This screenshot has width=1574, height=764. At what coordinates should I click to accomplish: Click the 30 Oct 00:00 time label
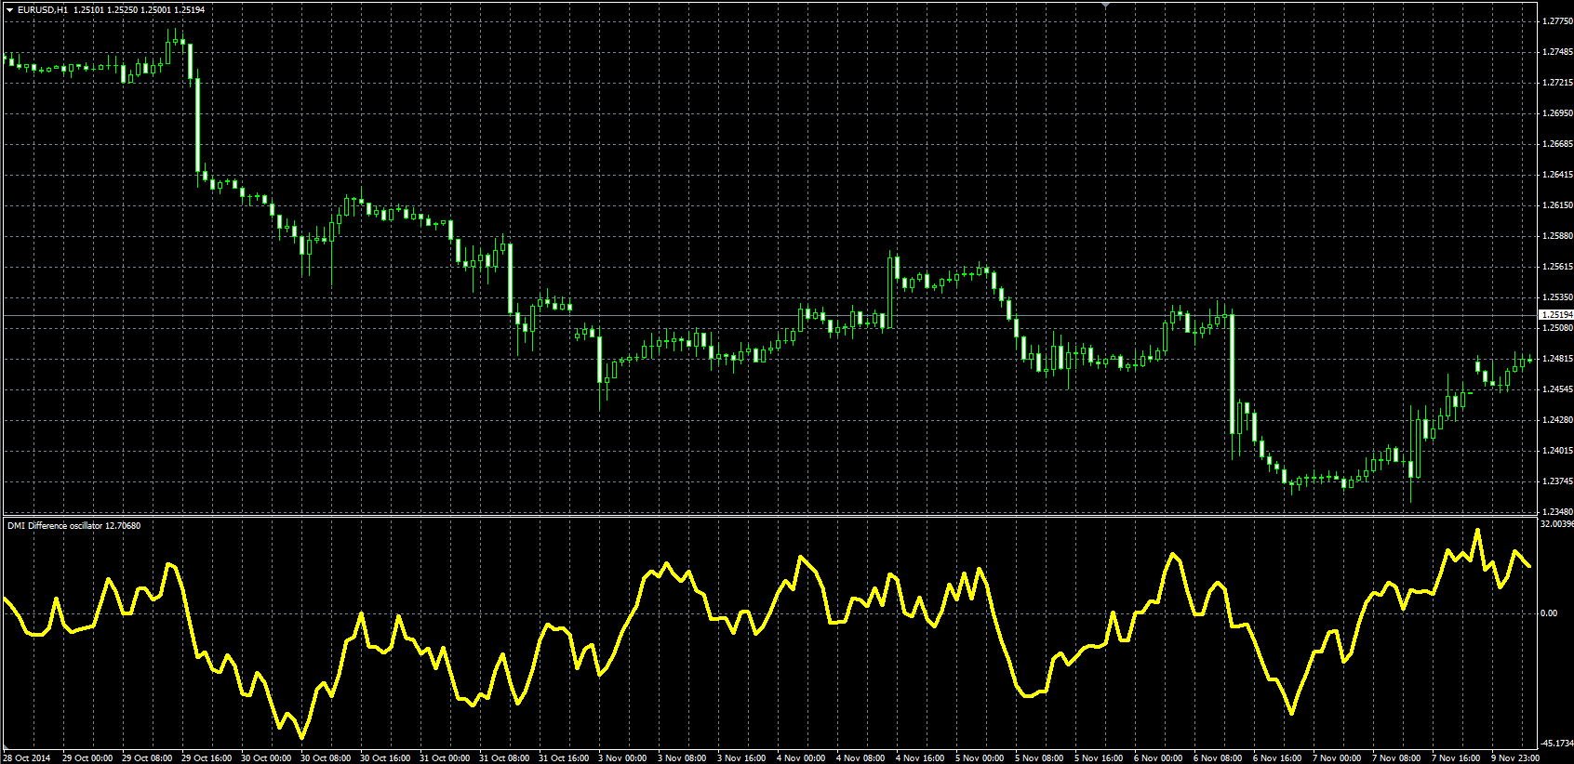click(x=266, y=758)
